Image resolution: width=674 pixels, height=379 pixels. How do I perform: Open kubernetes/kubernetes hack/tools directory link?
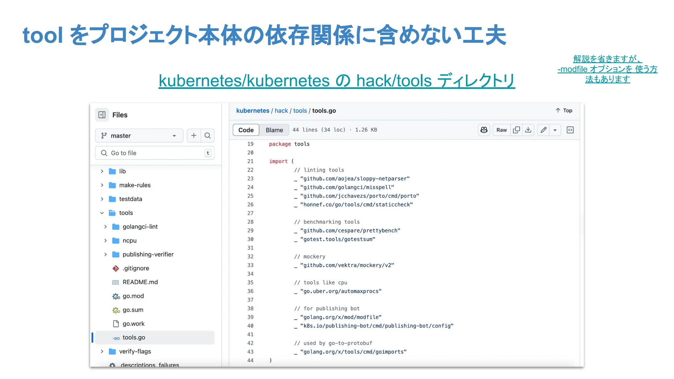click(337, 81)
